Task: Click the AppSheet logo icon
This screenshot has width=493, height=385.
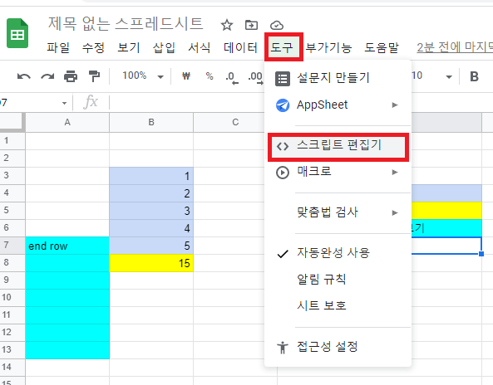Action: coord(283,105)
